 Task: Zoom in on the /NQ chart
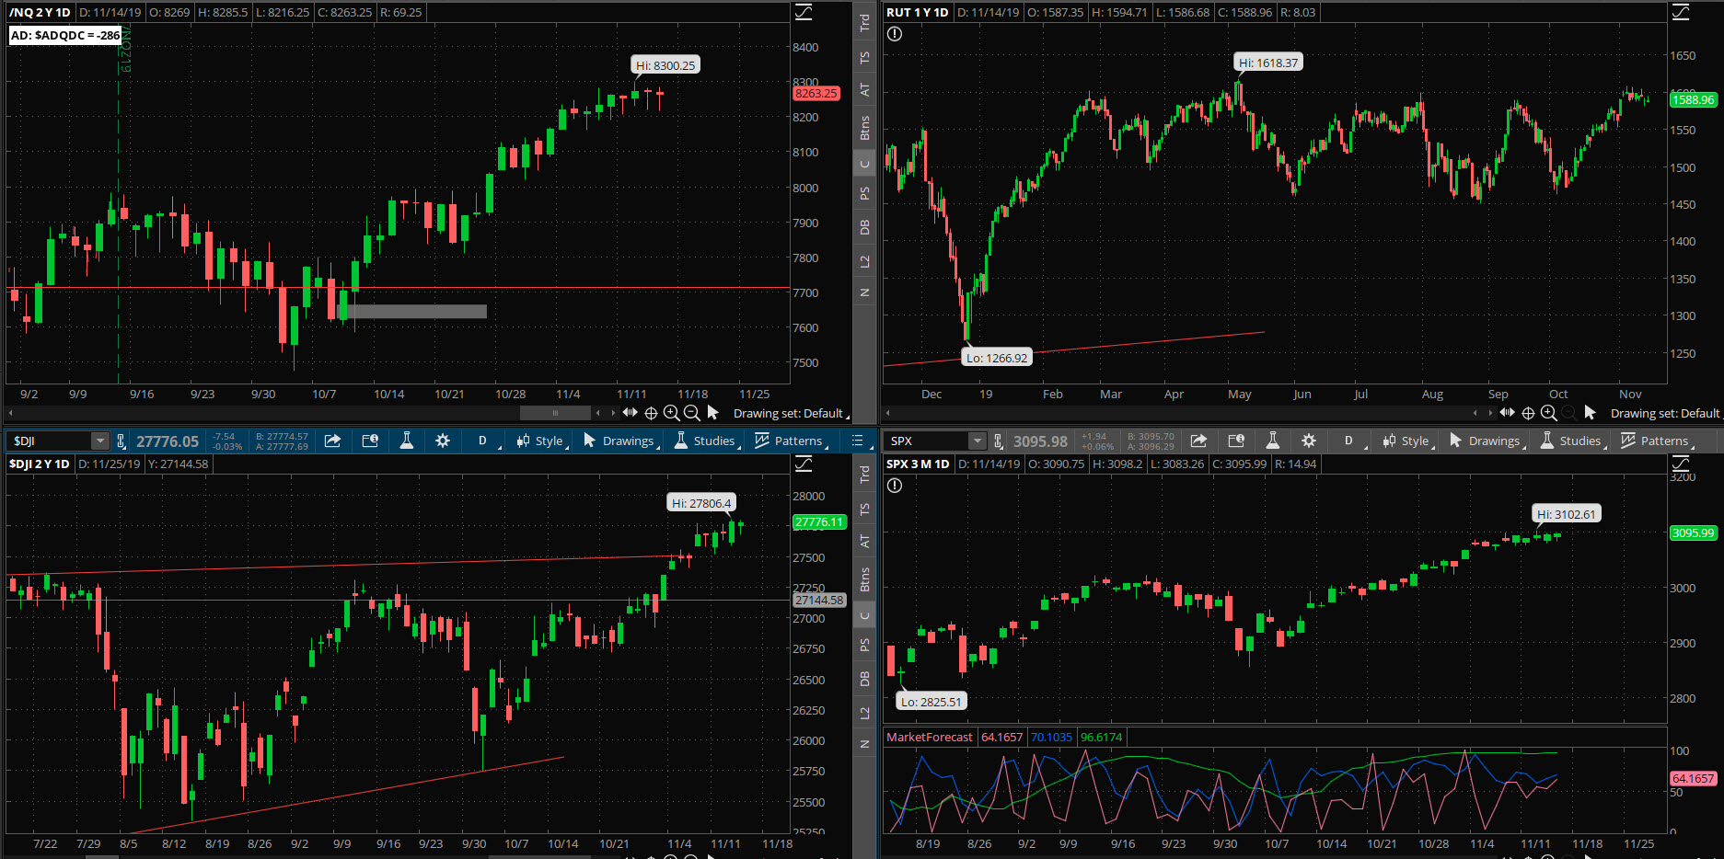(672, 413)
